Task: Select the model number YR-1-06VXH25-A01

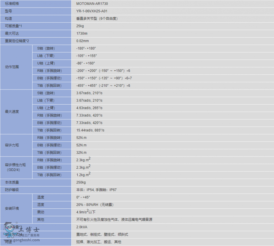Action: [92, 11]
